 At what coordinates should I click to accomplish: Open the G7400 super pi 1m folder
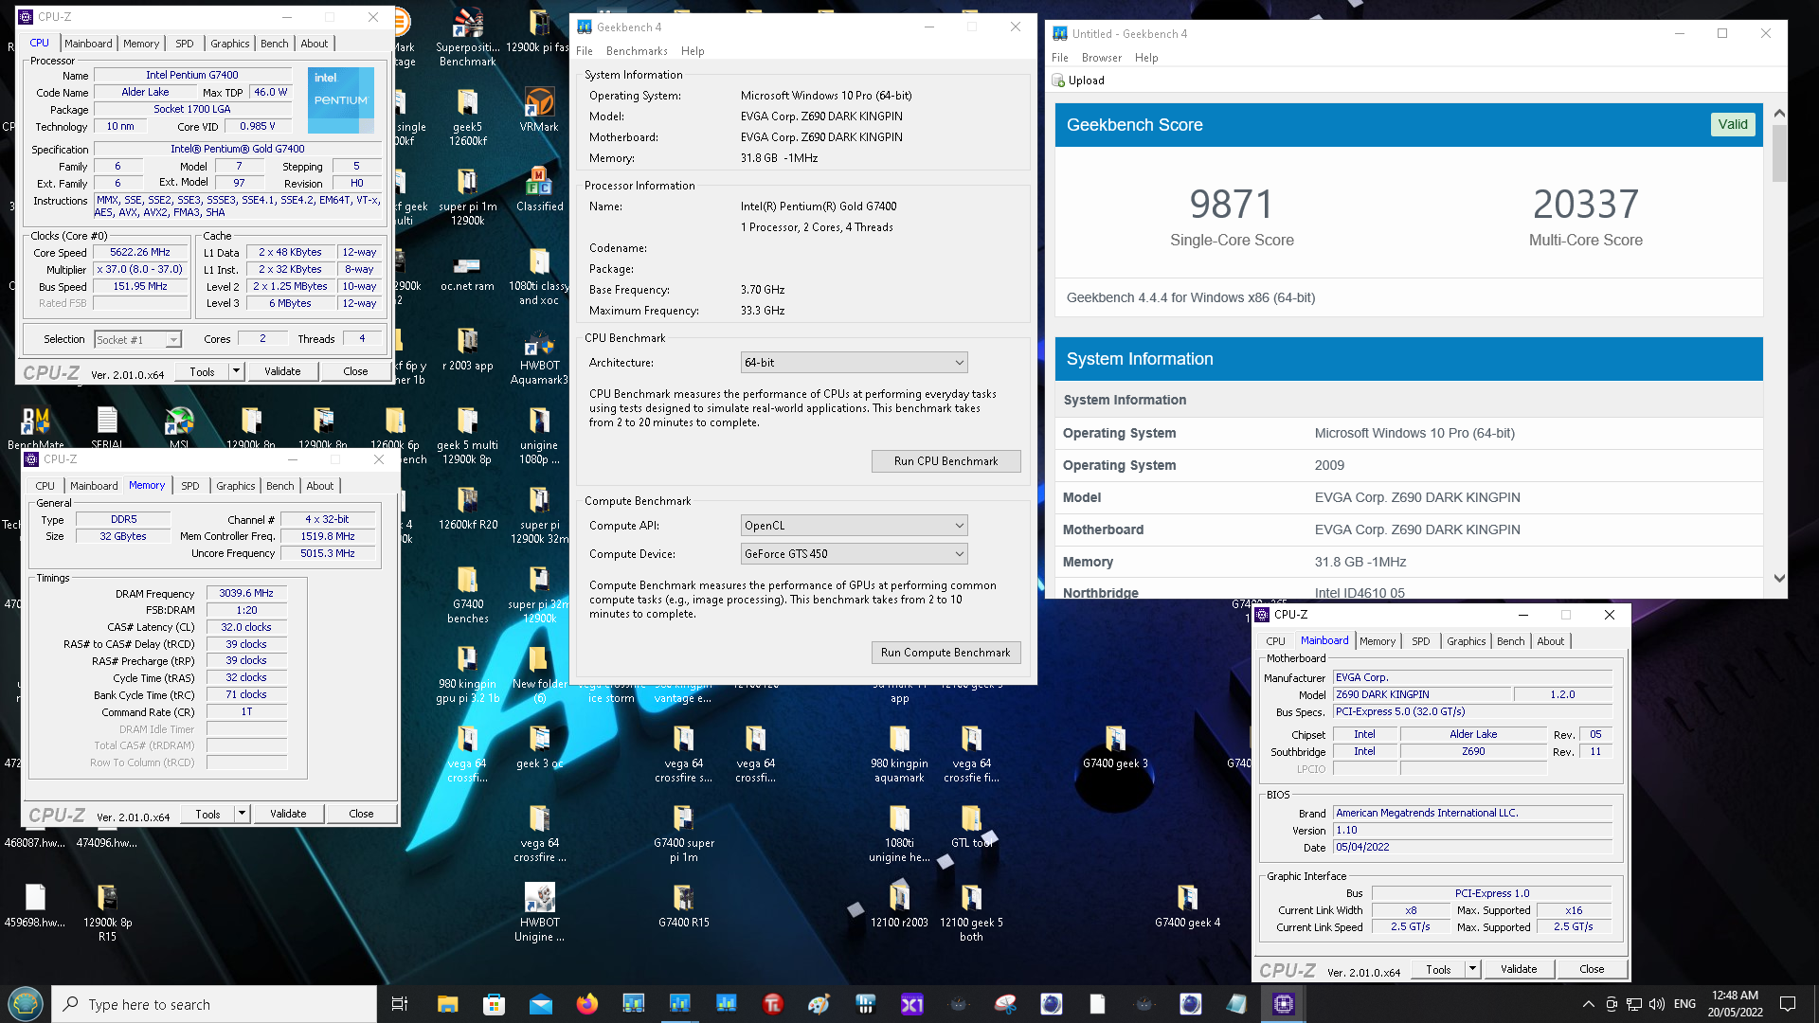[683, 834]
